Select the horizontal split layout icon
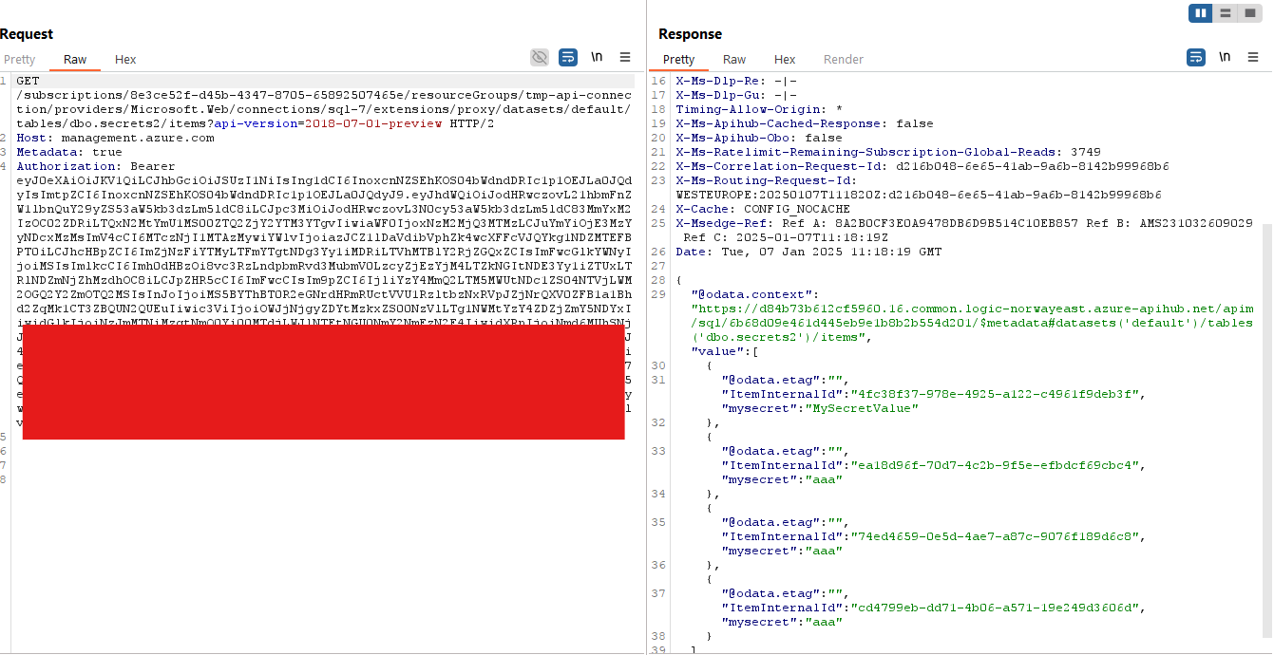Viewport: 1274px width, 655px height. click(1224, 13)
